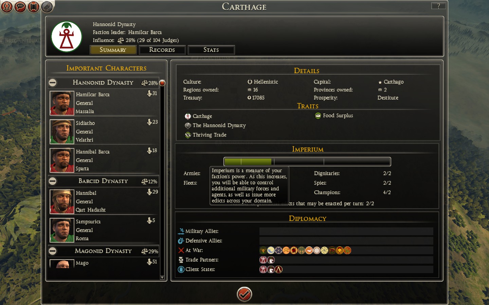
Task: Click the last Client States faction icon
Action: click(279, 269)
